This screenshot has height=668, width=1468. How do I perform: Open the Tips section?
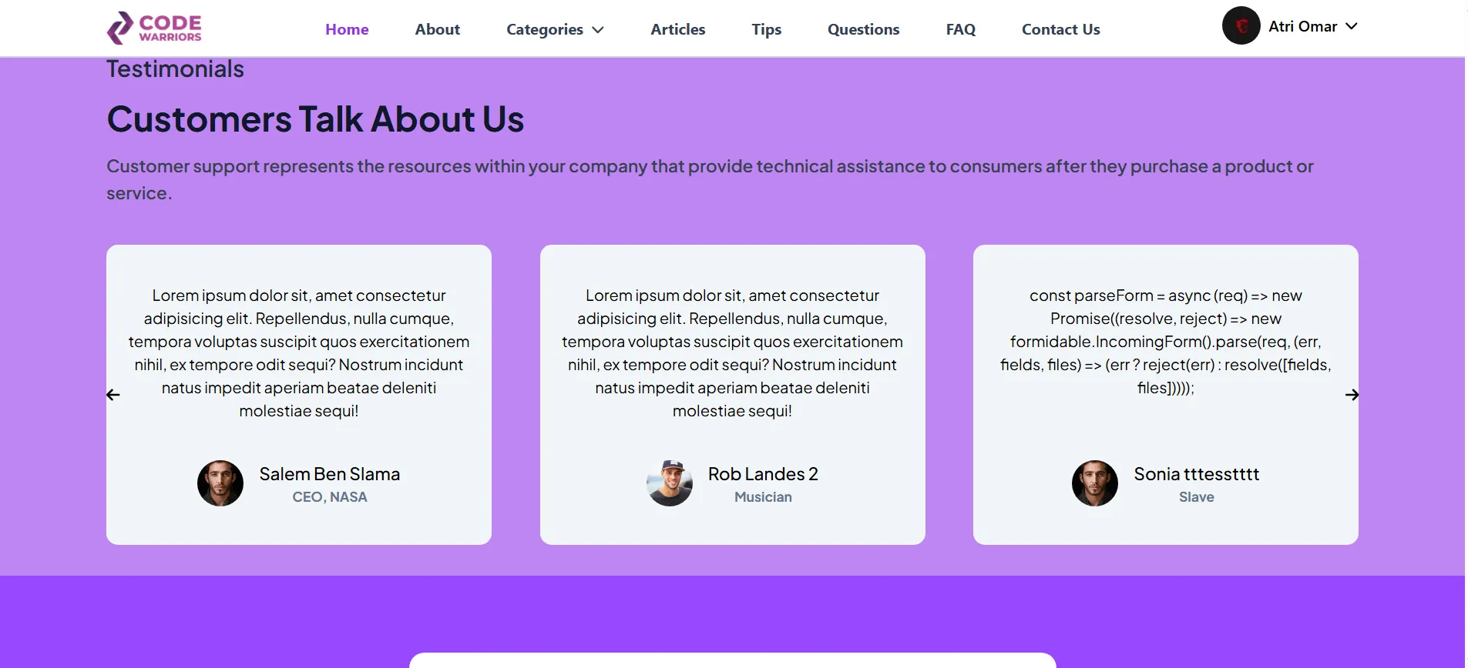(x=766, y=29)
